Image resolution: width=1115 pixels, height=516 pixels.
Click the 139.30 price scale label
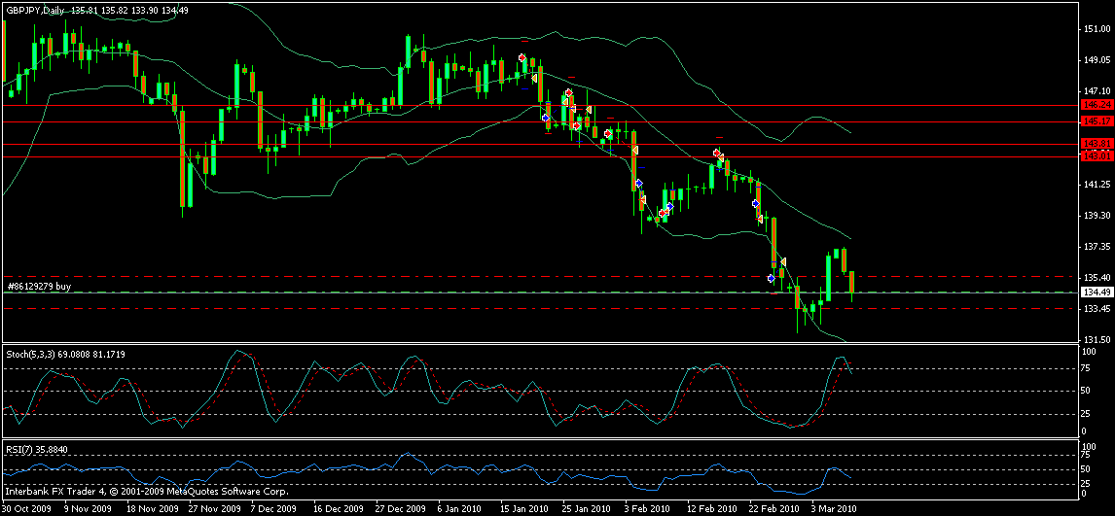tap(1097, 215)
